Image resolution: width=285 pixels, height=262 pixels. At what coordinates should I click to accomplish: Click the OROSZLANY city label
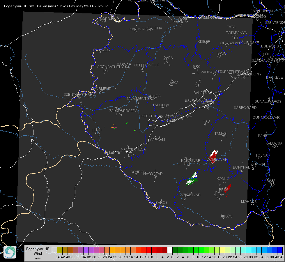pyautogui.click(x=231, y=43)
